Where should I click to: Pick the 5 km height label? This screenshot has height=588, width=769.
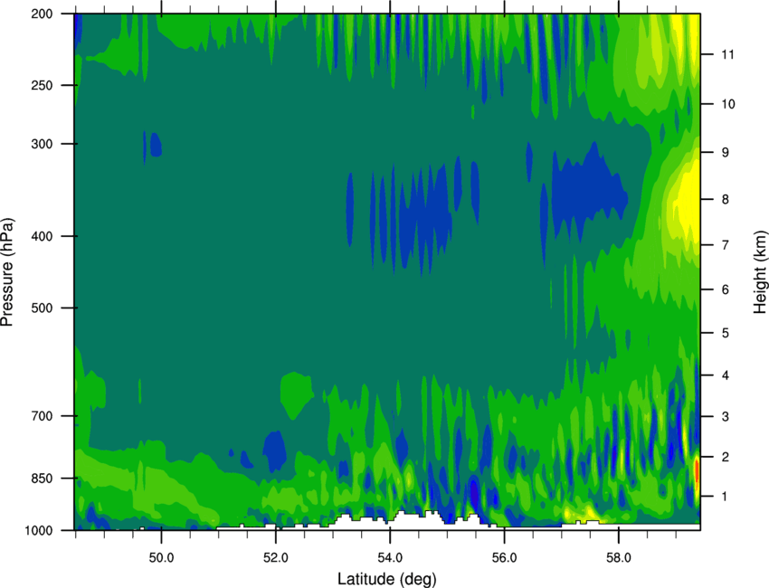pos(726,333)
